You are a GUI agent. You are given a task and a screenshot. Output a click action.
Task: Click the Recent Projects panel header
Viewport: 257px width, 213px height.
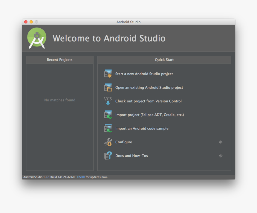(x=59, y=60)
